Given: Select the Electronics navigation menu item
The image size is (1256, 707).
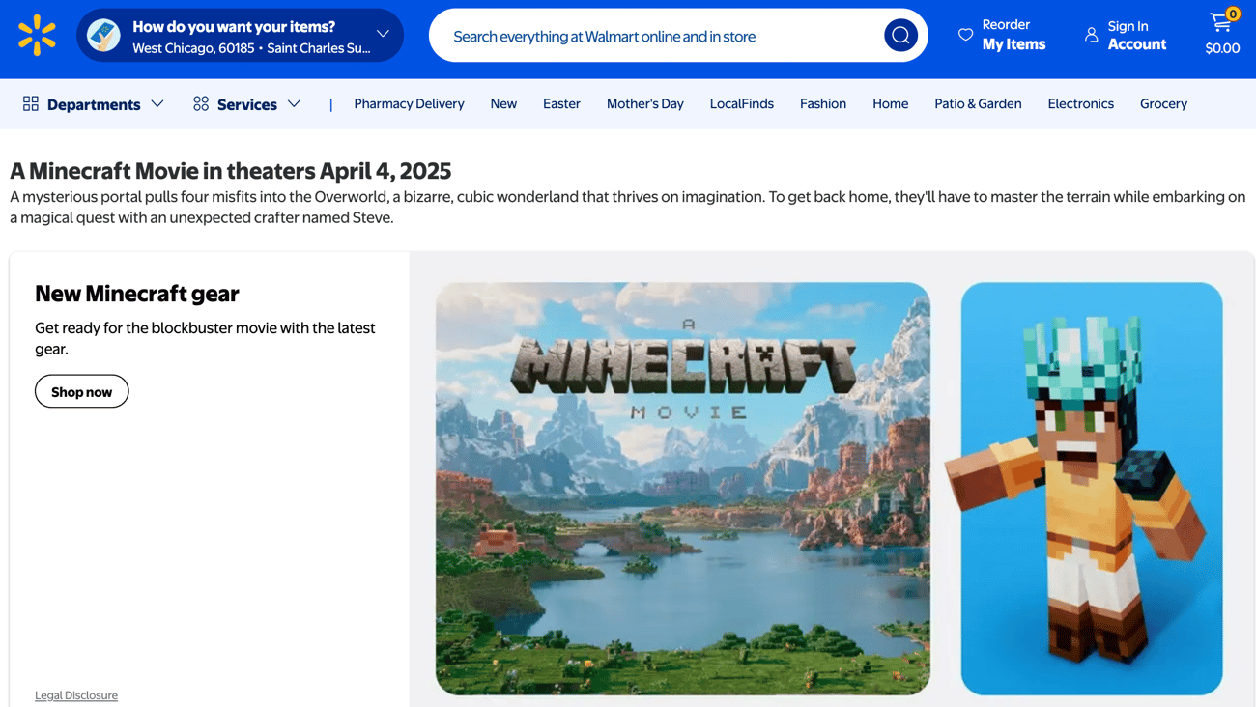Looking at the screenshot, I should (1080, 103).
